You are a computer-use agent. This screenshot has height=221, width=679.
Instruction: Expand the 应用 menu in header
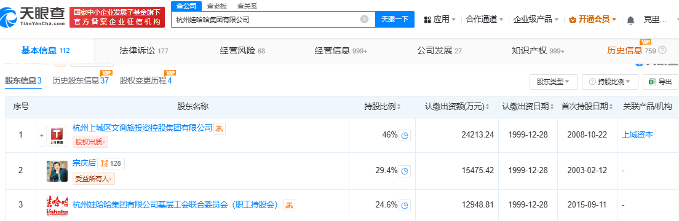click(x=440, y=20)
